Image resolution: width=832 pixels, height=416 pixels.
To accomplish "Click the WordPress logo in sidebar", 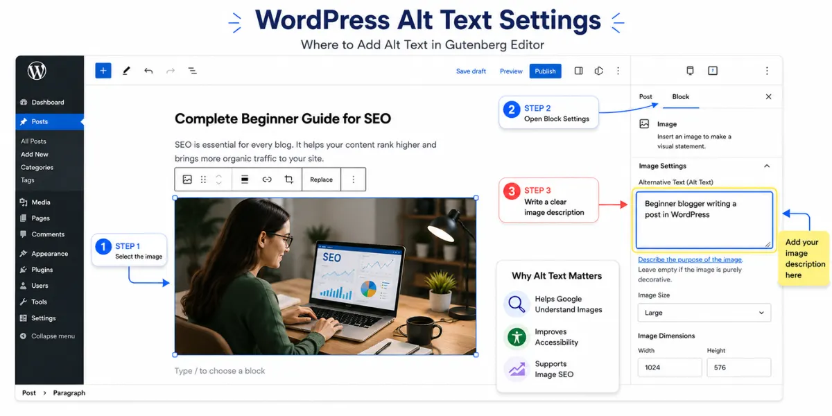I will pyautogui.click(x=37, y=71).
